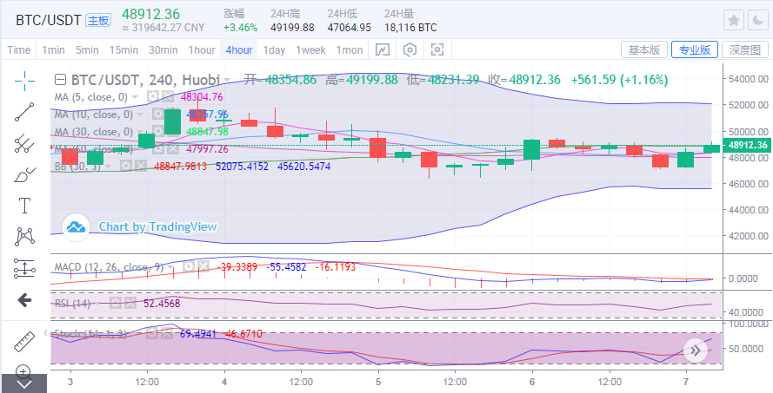
Task: Select the 1day interval
Action: tap(274, 49)
